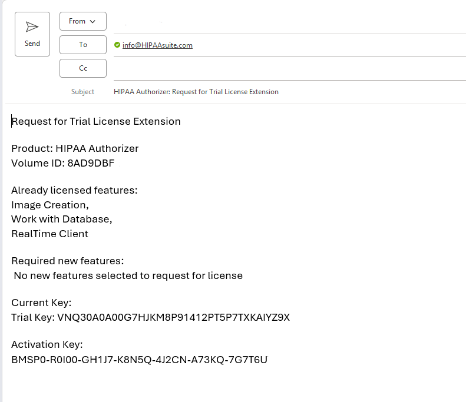Click the BMSP0-R0I00 activation key line
466x402 pixels.
140,360
